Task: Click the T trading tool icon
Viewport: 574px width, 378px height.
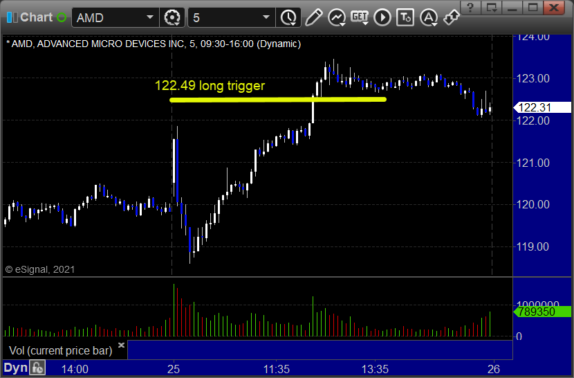Action: (x=405, y=17)
